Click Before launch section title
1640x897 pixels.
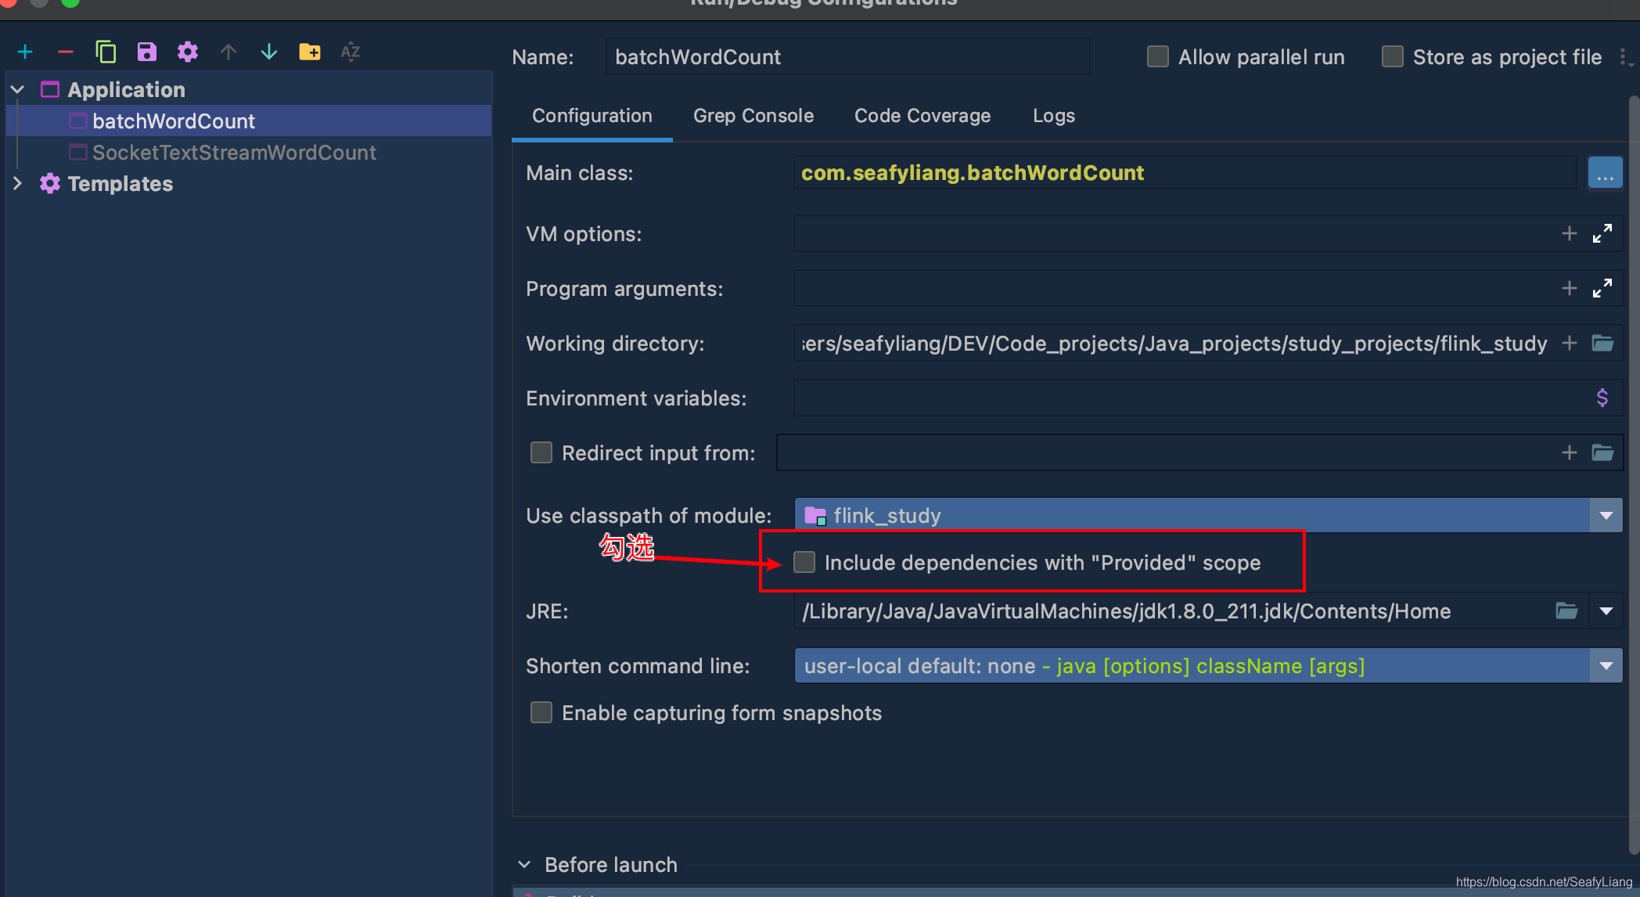point(611,864)
